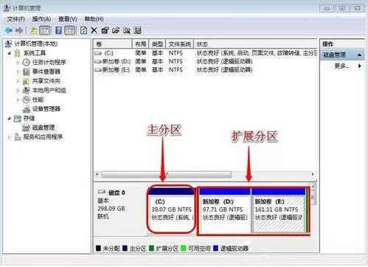Select 存储 label in the tree
This screenshot has height=267, width=368.
(x=29, y=118)
